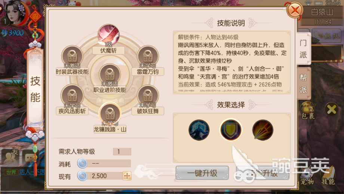Click the 技能升级 button
Viewport: 344px width, 194px height.
pos(262,173)
